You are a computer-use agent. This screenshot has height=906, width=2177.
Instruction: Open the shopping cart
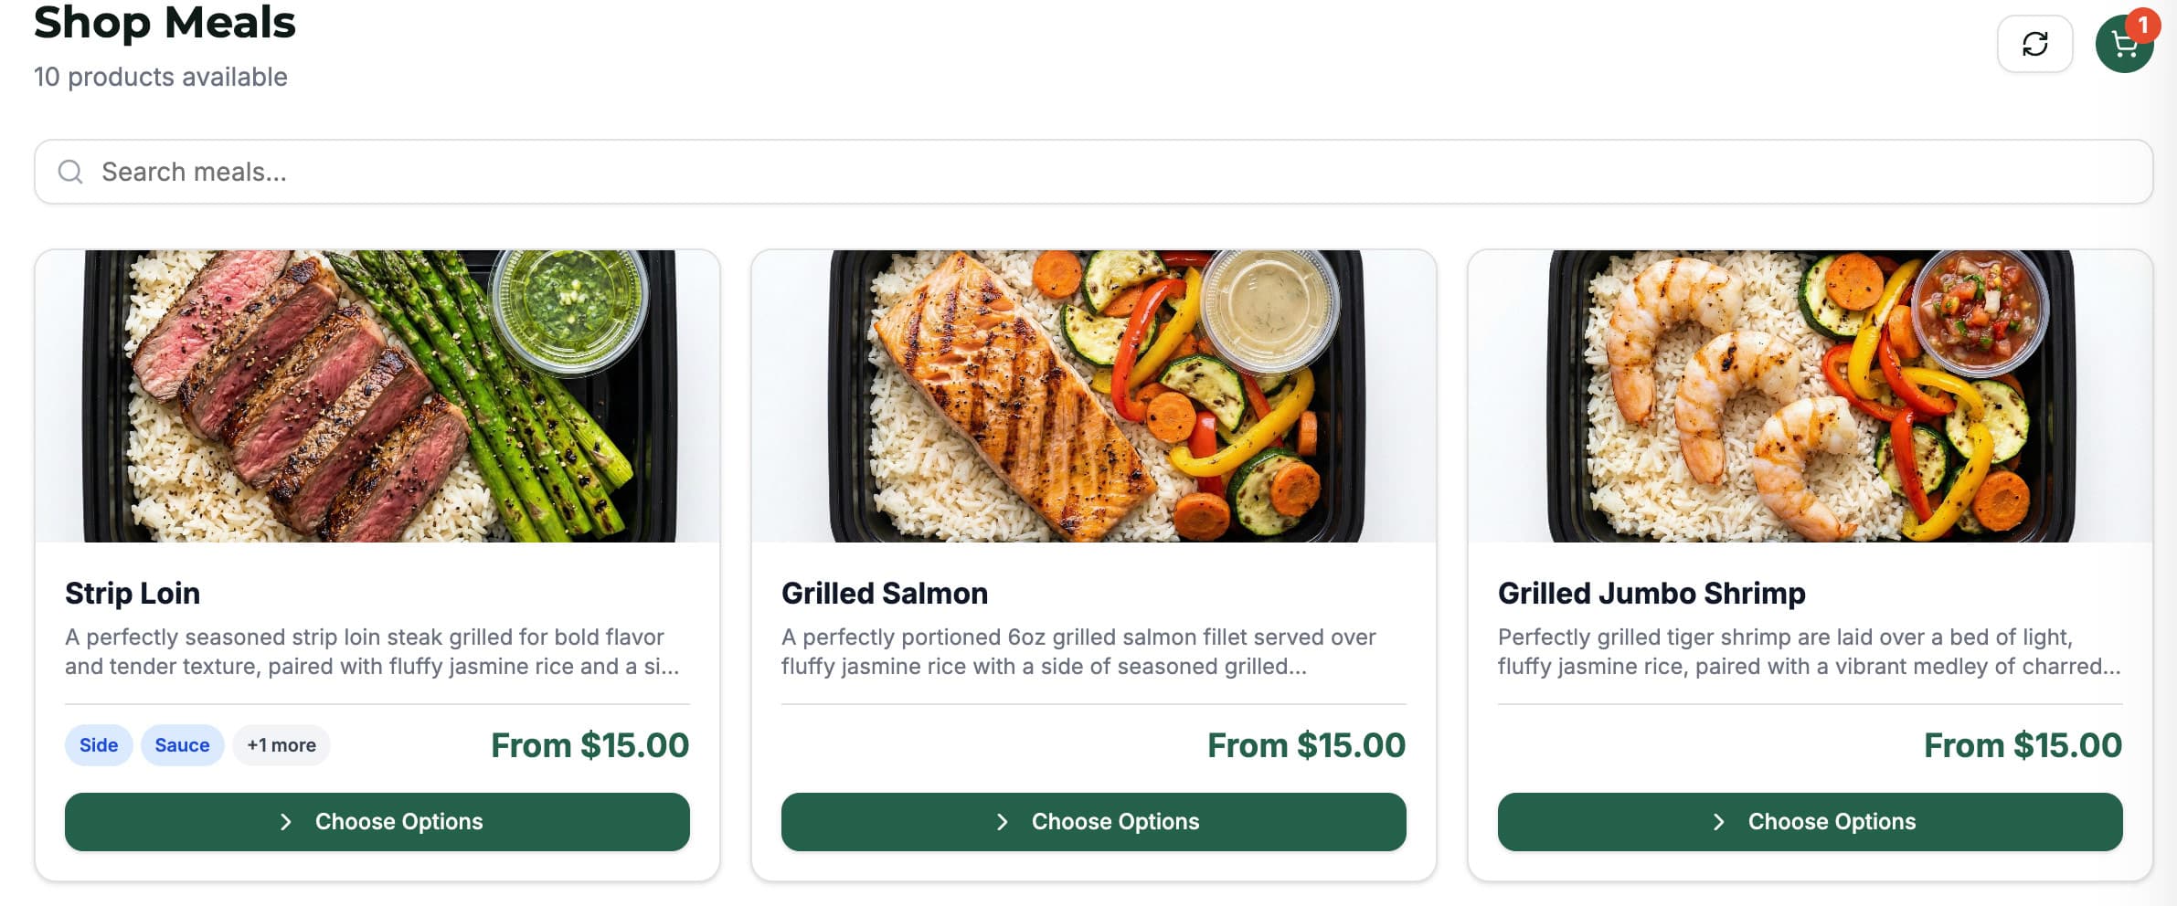click(2122, 46)
